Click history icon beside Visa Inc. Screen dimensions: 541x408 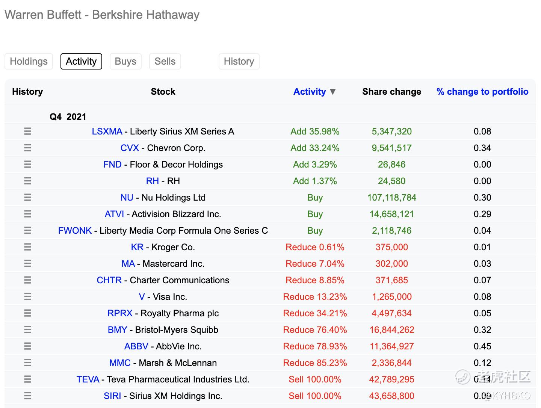tap(27, 297)
